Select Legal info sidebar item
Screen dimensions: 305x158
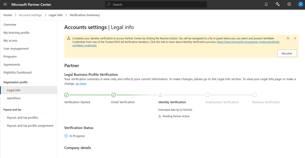click(29, 90)
